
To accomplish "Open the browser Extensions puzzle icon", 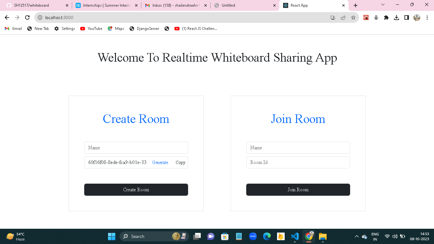I will pyautogui.click(x=386, y=18).
